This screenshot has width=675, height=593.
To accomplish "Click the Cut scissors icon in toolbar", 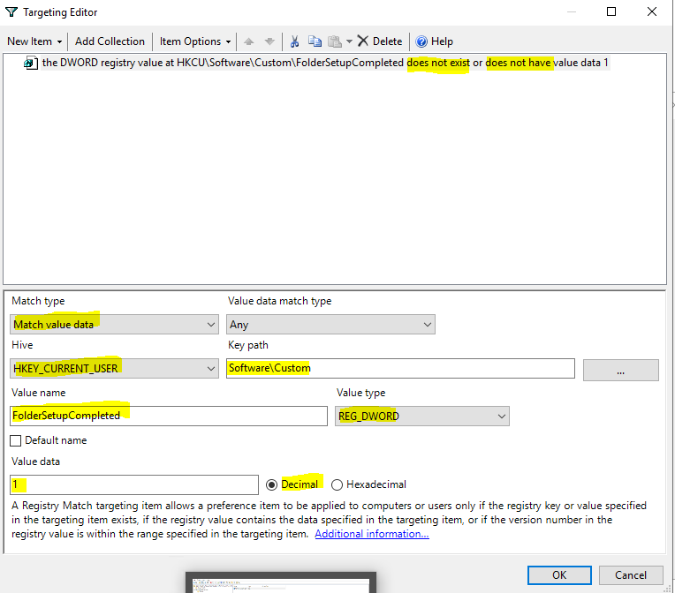I will click(x=295, y=41).
